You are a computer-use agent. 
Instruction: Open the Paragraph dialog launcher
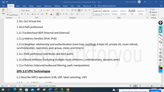point(91,18)
